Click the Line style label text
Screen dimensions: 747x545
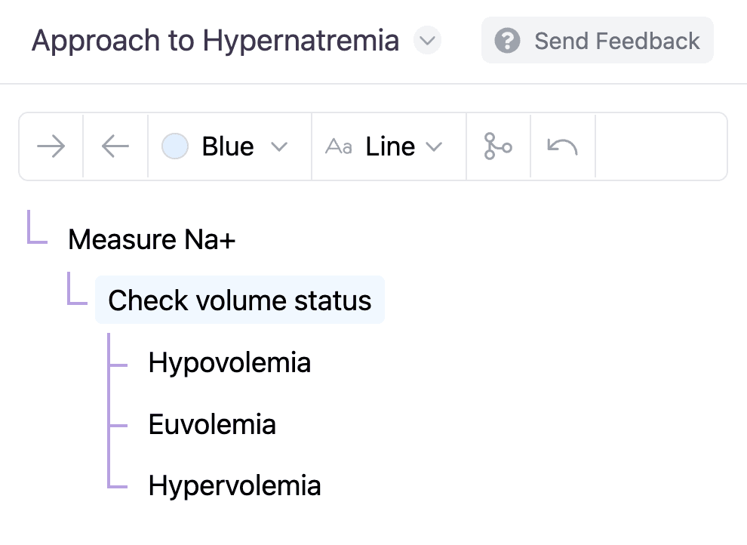(390, 146)
